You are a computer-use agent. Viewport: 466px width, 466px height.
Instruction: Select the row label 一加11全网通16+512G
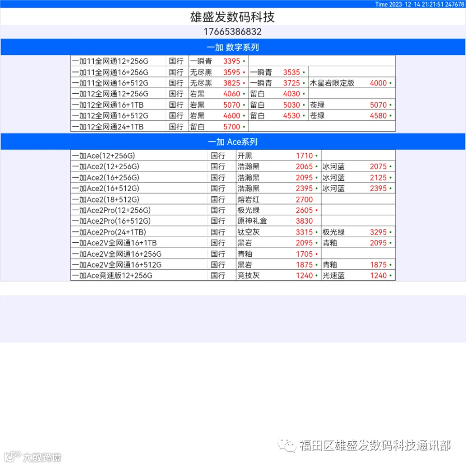tap(110, 83)
